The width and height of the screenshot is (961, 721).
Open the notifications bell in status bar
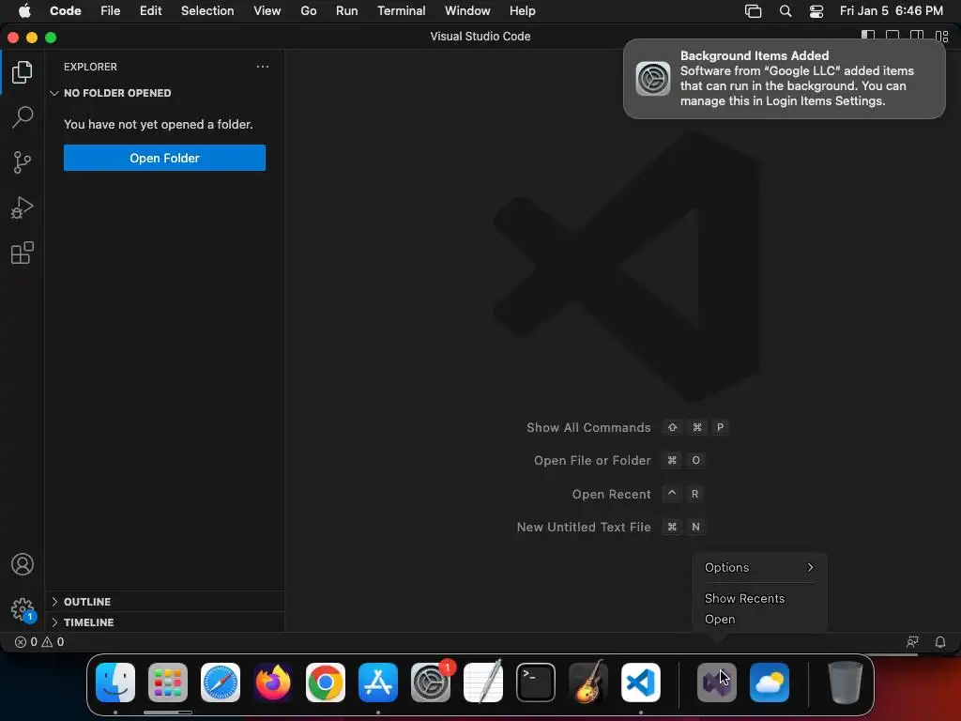[x=939, y=642]
